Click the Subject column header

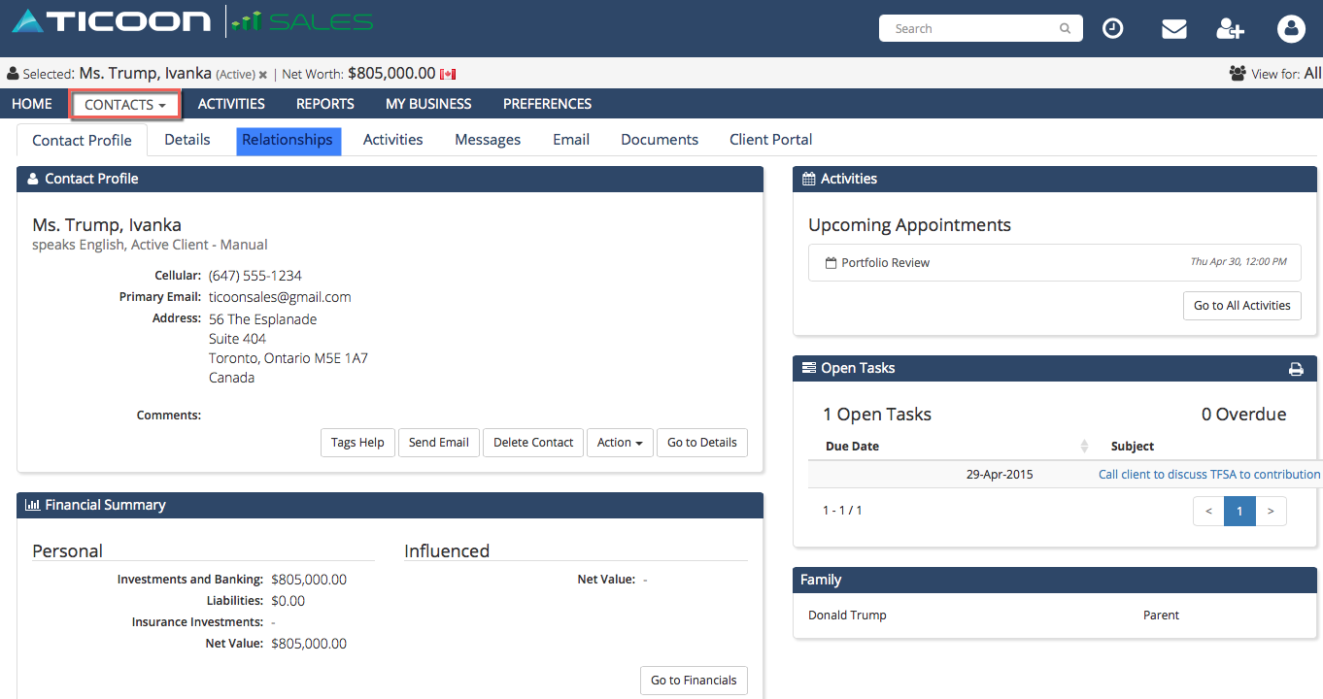point(1133,447)
